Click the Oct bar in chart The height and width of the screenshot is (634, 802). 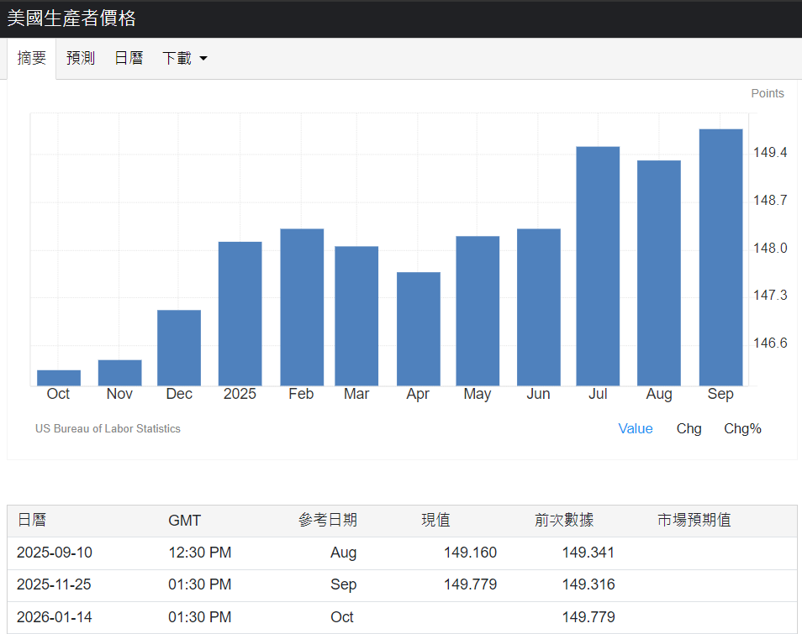59,378
